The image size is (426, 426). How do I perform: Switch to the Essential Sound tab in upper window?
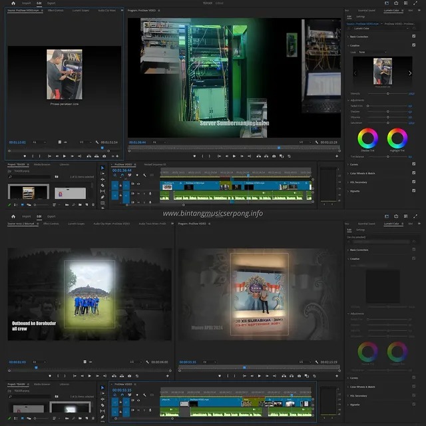click(367, 11)
